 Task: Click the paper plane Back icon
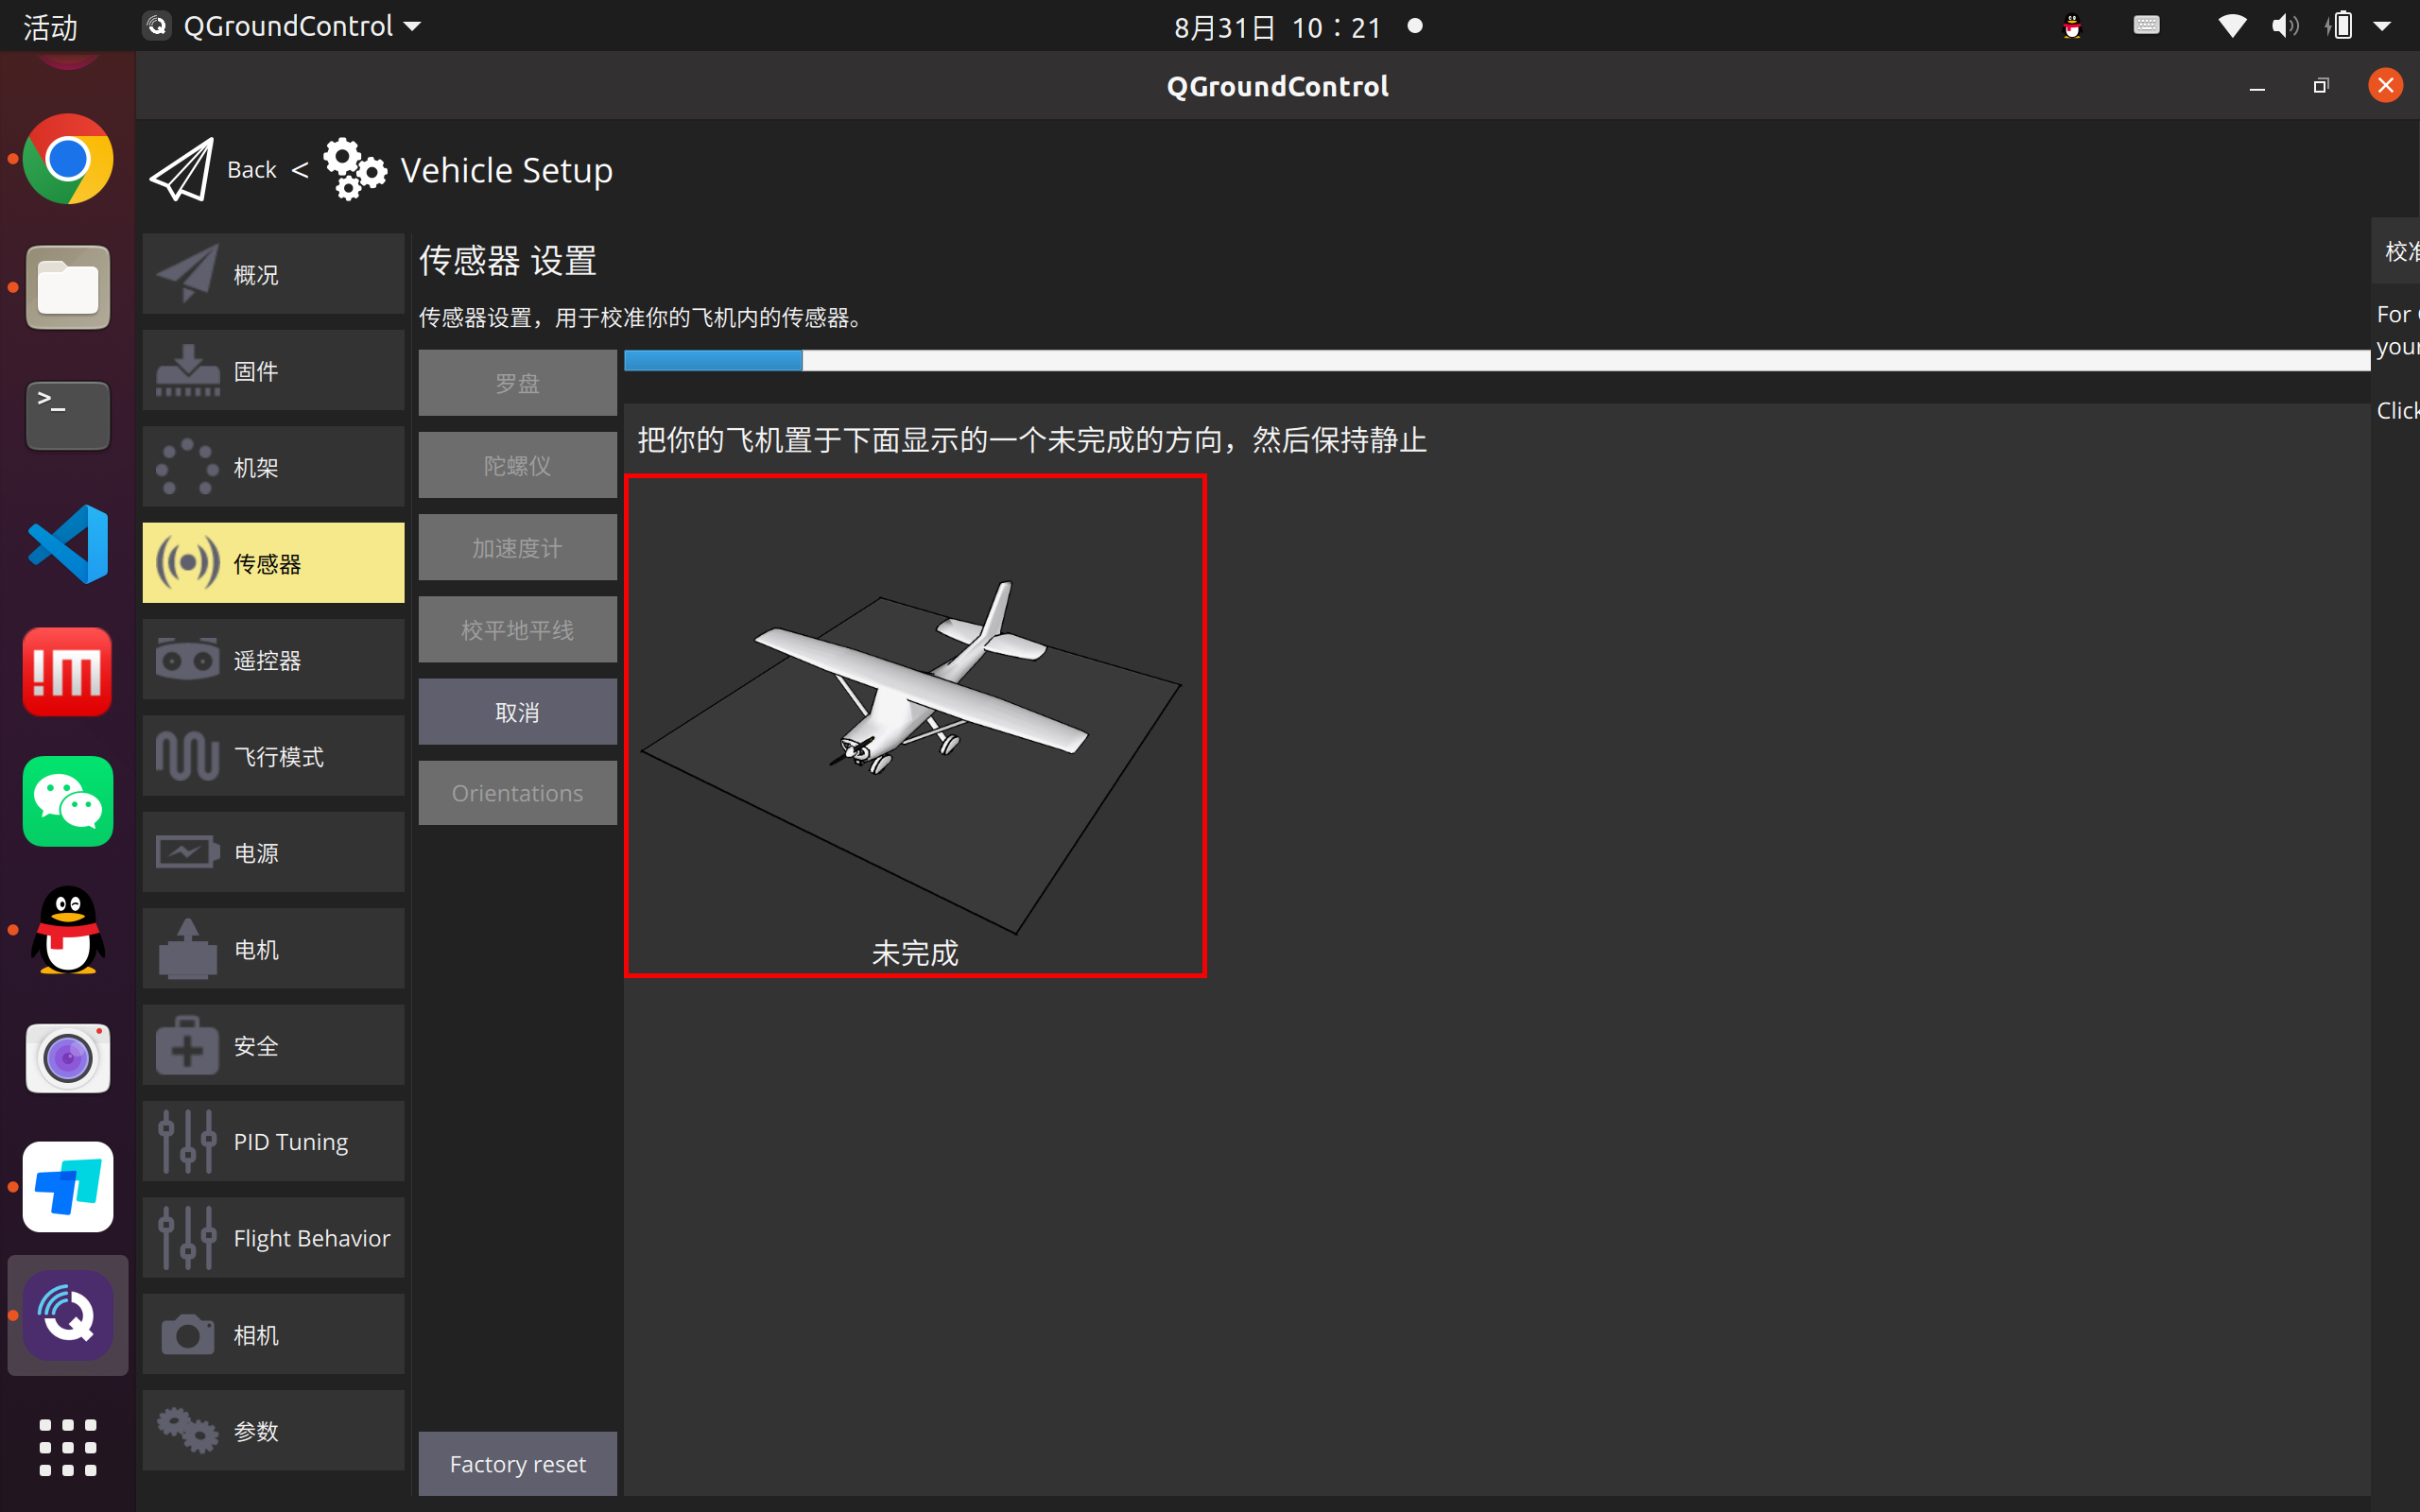[x=182, y=170]
